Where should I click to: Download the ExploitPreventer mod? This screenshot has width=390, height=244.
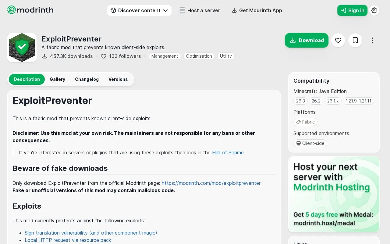pyautogui.click(x=307, y=40)
